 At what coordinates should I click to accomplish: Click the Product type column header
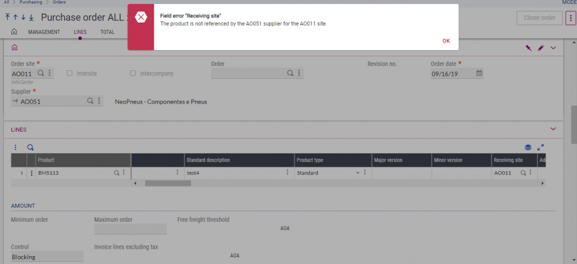tap(333, 160)
